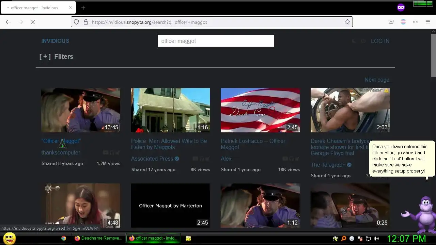The image size is (436, 245).
Task: Click the banana tray icon
Action: [336, 239]
